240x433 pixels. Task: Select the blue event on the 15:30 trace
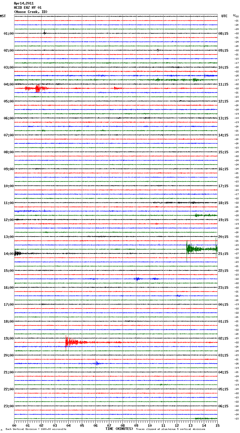click(x=137, y=279)
